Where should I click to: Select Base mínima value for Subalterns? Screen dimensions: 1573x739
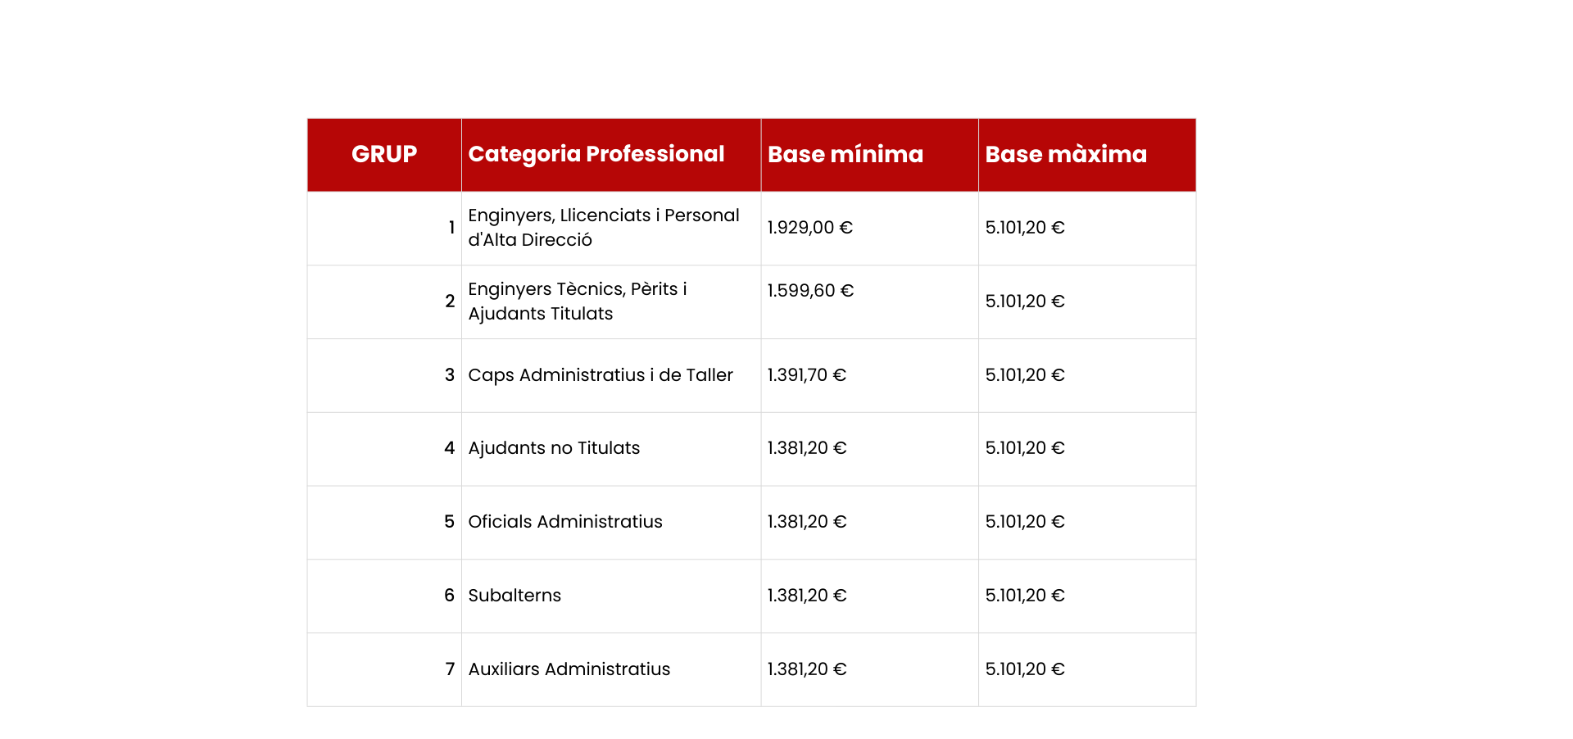pyautogui.click(x=806, y=596)
